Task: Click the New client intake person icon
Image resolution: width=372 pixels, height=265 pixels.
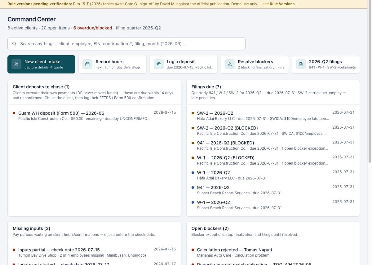Action: (16, 64)
